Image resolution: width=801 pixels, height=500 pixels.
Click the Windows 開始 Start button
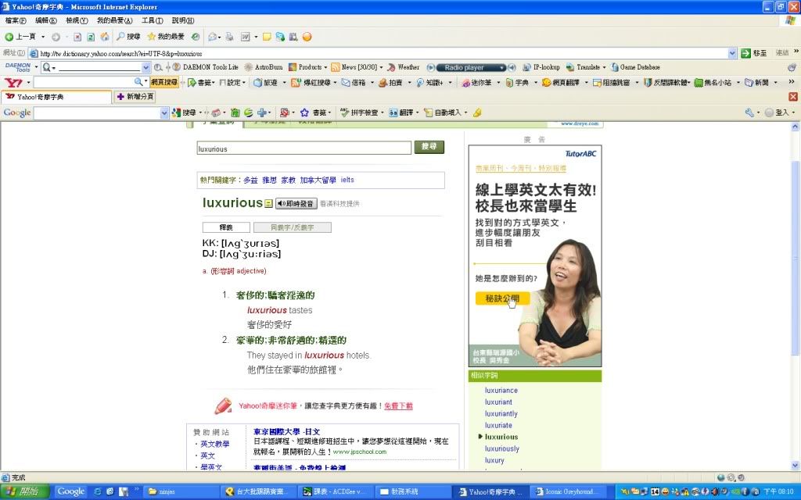(24, 491)
